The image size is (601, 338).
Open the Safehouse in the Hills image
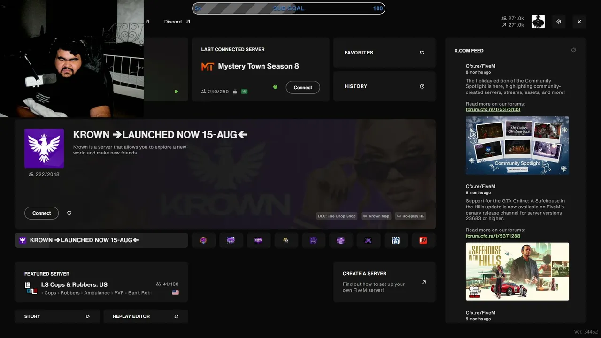pos(517,271)
